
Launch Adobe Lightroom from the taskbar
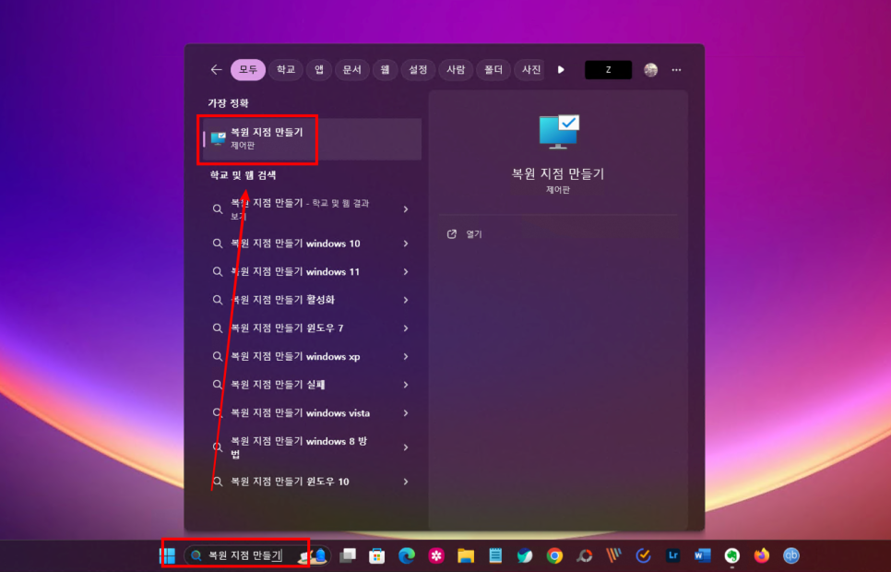672,555
